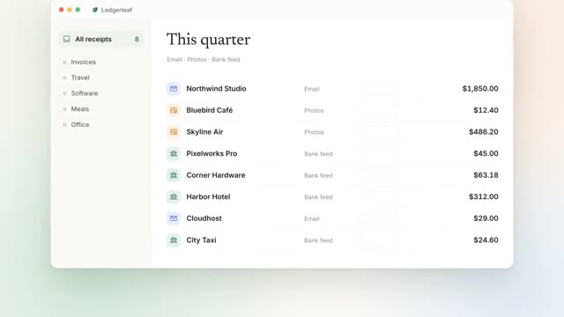Click the All receipts inbox icon

pos(67,39)
